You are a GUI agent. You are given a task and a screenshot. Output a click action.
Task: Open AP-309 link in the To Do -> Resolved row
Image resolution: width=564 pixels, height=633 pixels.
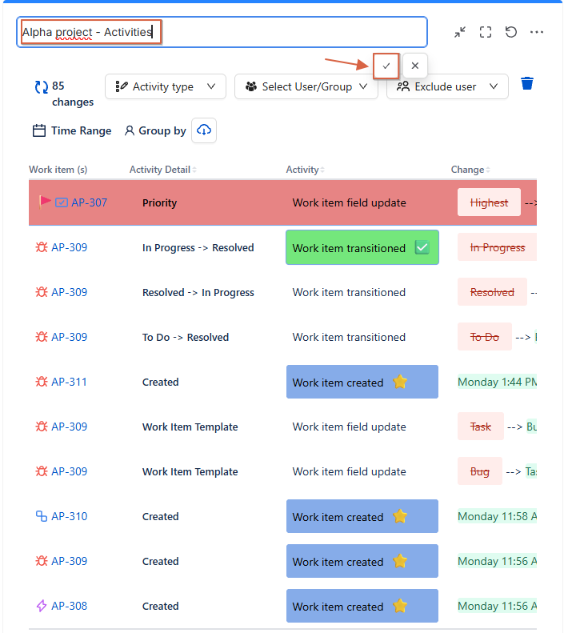[69, 337]
